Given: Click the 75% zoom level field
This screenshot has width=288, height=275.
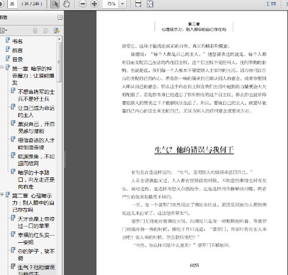Looking at the screenshot, I should point(111,4).
